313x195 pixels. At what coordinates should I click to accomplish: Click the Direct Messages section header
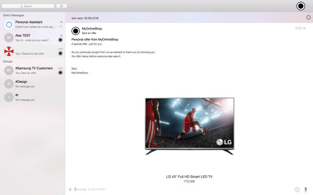point(14,15)
